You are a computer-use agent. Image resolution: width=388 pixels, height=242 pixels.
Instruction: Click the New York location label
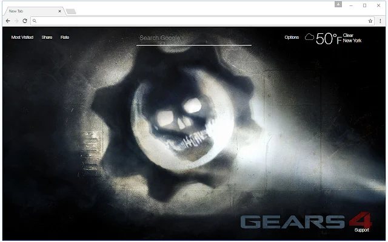point(352,41)
